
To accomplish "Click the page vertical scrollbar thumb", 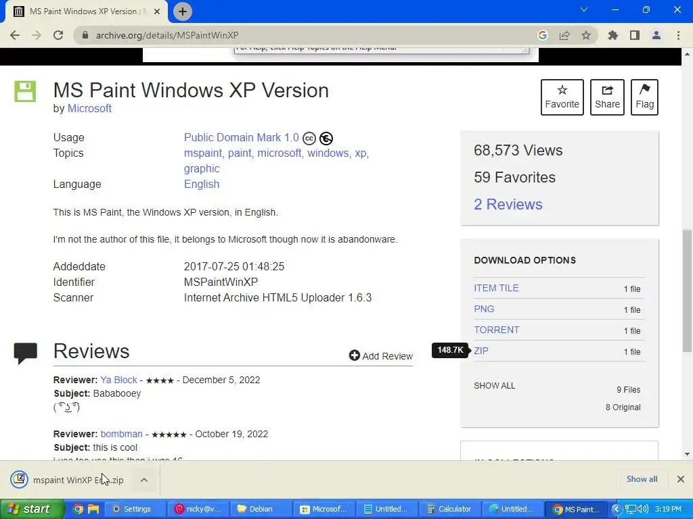I will pos(687,291).
